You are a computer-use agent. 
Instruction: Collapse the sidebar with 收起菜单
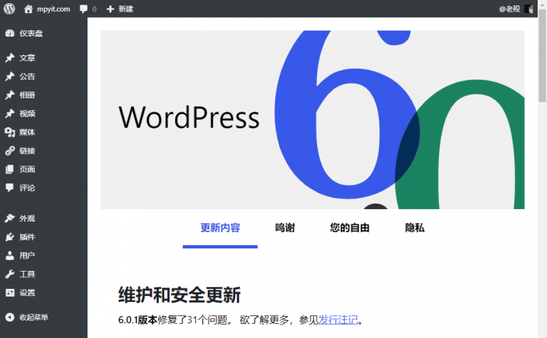click(x=33, y=317)
